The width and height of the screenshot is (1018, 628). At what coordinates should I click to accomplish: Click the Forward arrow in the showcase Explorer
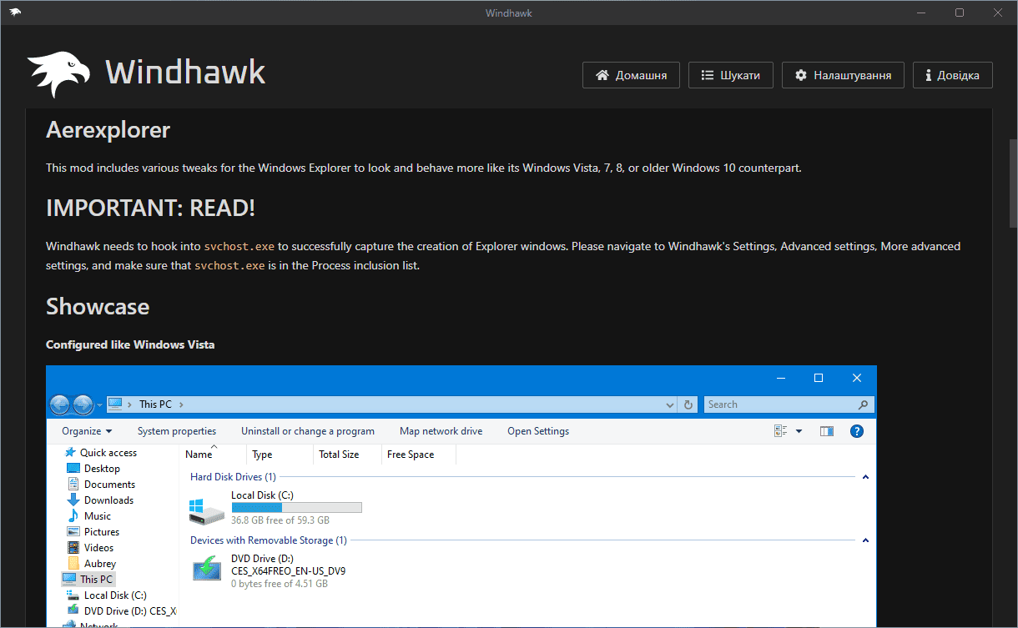click(83, 404)
